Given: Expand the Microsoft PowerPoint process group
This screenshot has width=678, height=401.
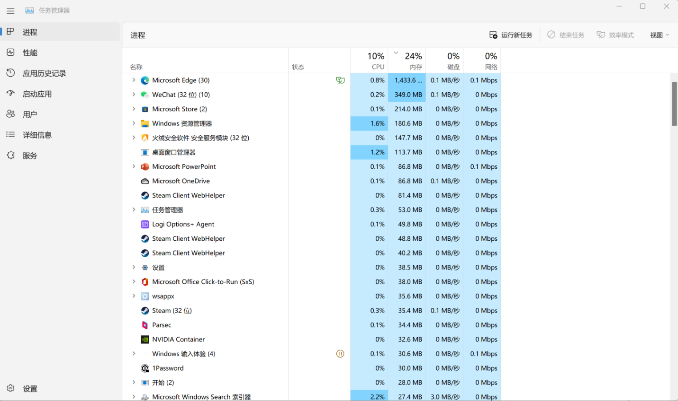Looking at the screenshot, I should pyautogui.click(x=134, y=166).
